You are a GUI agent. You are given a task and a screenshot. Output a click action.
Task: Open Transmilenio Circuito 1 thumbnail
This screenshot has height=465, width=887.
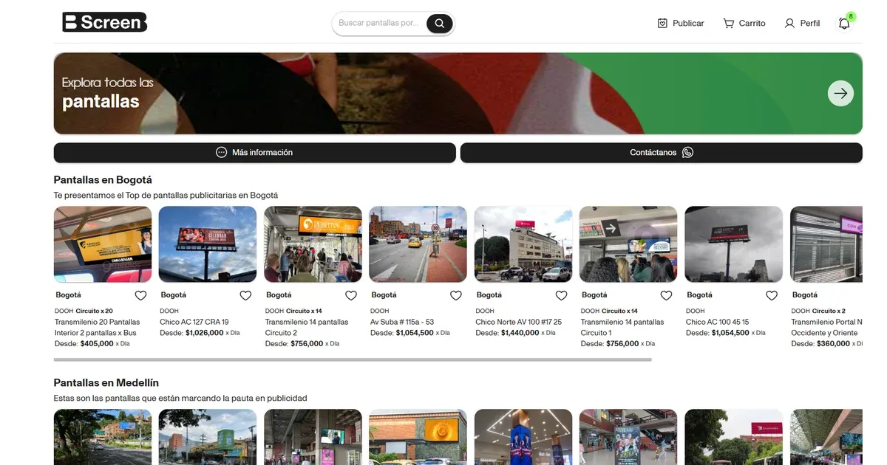pos(628,244)
